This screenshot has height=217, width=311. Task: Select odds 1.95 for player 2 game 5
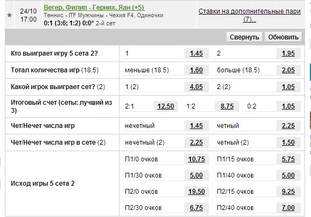288,53
